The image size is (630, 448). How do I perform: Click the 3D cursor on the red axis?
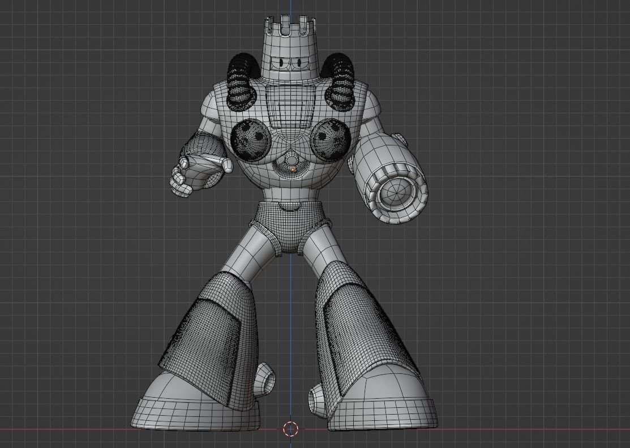click(290, 429)
